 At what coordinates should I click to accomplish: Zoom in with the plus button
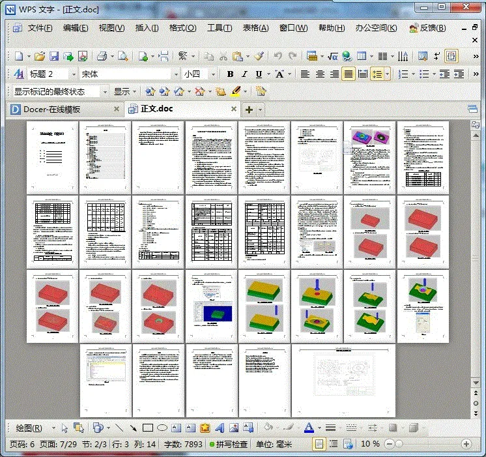[466, 444]
